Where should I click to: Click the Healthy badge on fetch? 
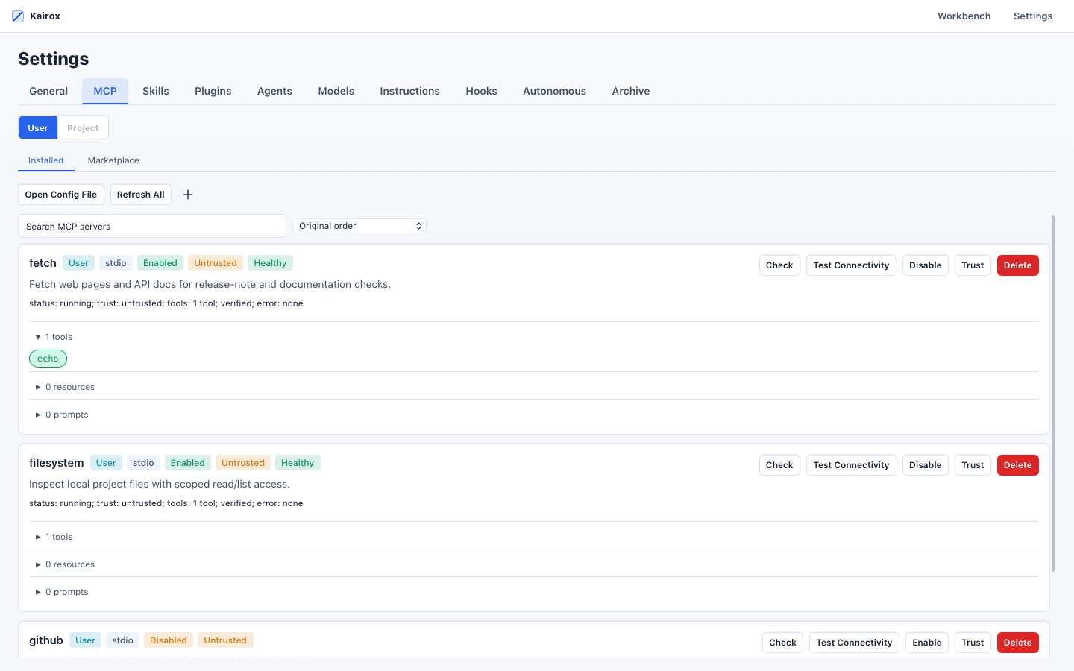click(270, 263)
